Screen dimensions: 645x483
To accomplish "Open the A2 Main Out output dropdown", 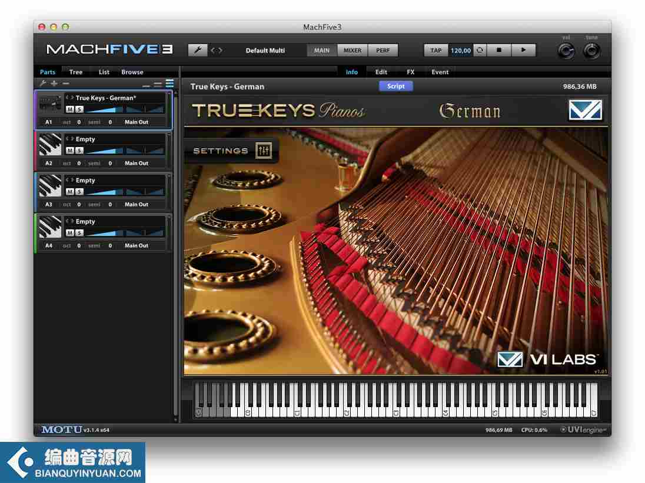I will point(137,163).
